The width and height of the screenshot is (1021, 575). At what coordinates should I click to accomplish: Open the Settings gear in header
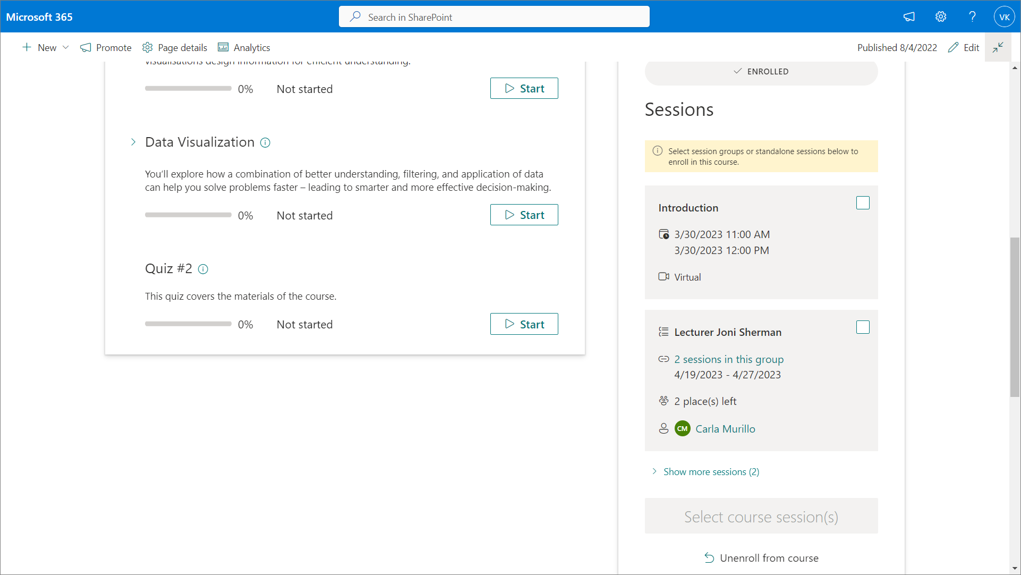(941, 17)
